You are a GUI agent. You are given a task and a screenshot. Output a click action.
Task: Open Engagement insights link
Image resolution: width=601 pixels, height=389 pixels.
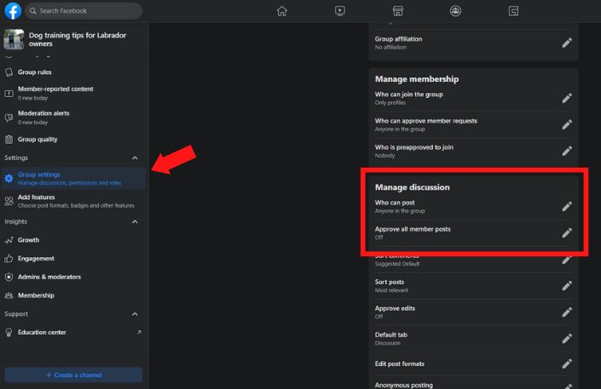[72, 259]
